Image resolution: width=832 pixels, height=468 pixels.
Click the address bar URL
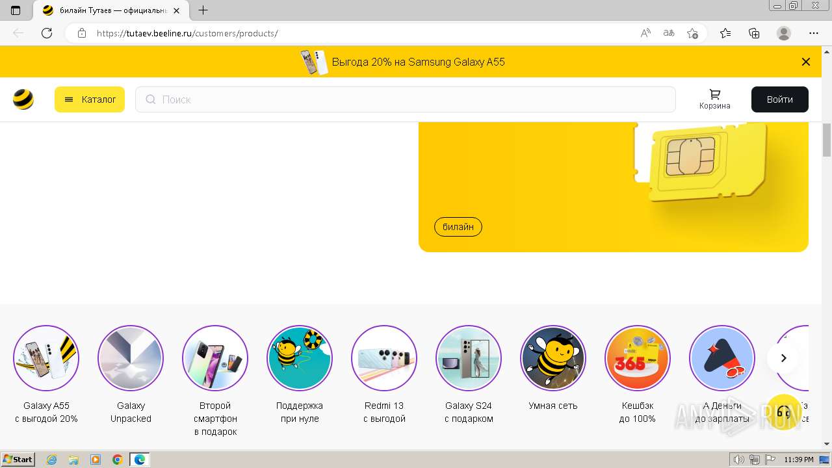(x=187, y=33)
